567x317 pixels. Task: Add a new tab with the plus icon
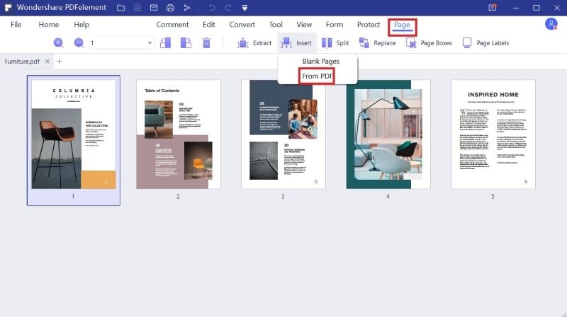point(60,62)
